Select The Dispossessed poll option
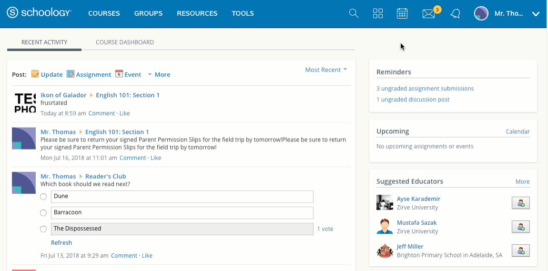This screenshot has width=548, height=271. click(43, 229)
